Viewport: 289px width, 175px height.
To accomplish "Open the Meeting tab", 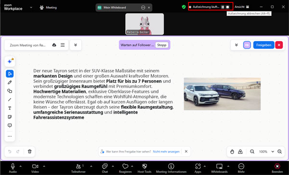I will pos(48,8).
